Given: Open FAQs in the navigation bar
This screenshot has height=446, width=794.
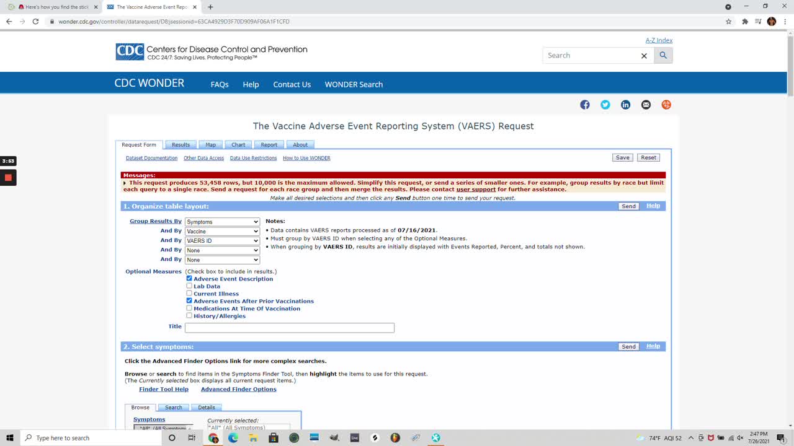Looking at the screenshot, I should point(220,84).
